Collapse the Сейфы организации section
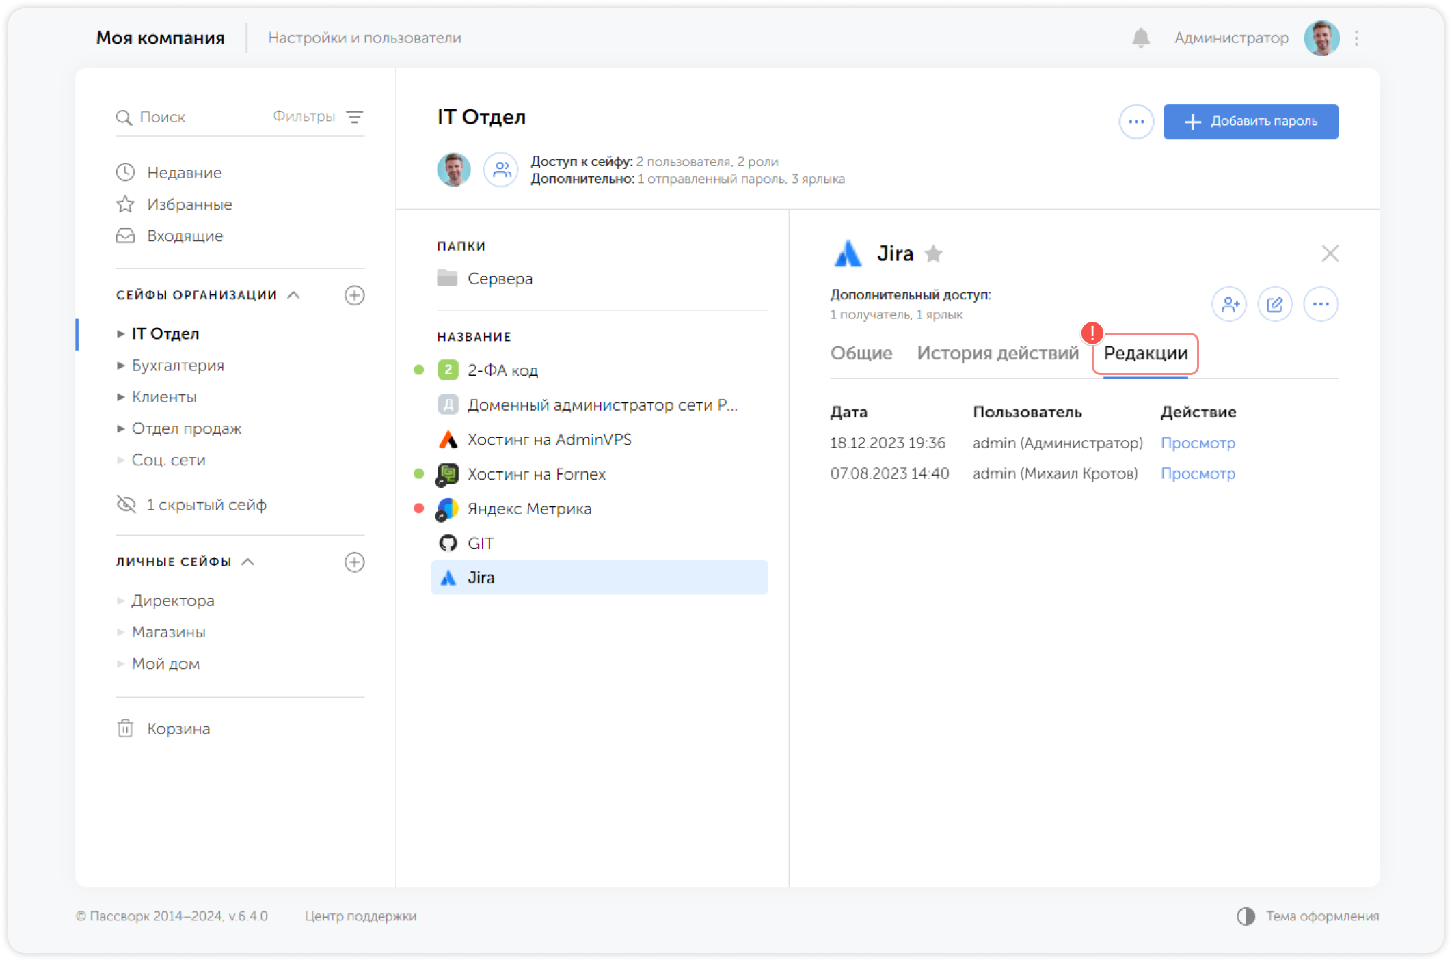 294,295
